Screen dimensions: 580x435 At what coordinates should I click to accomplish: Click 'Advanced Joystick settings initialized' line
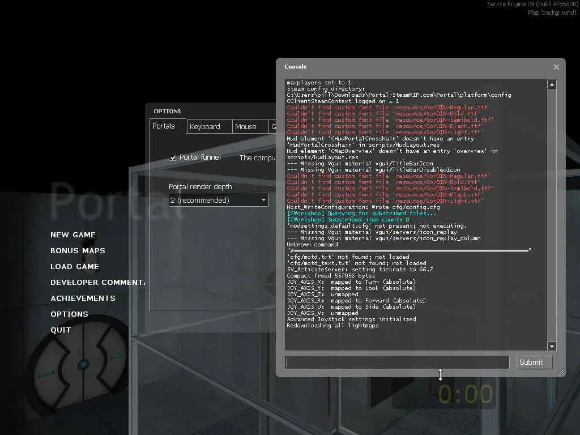[351, 319]
